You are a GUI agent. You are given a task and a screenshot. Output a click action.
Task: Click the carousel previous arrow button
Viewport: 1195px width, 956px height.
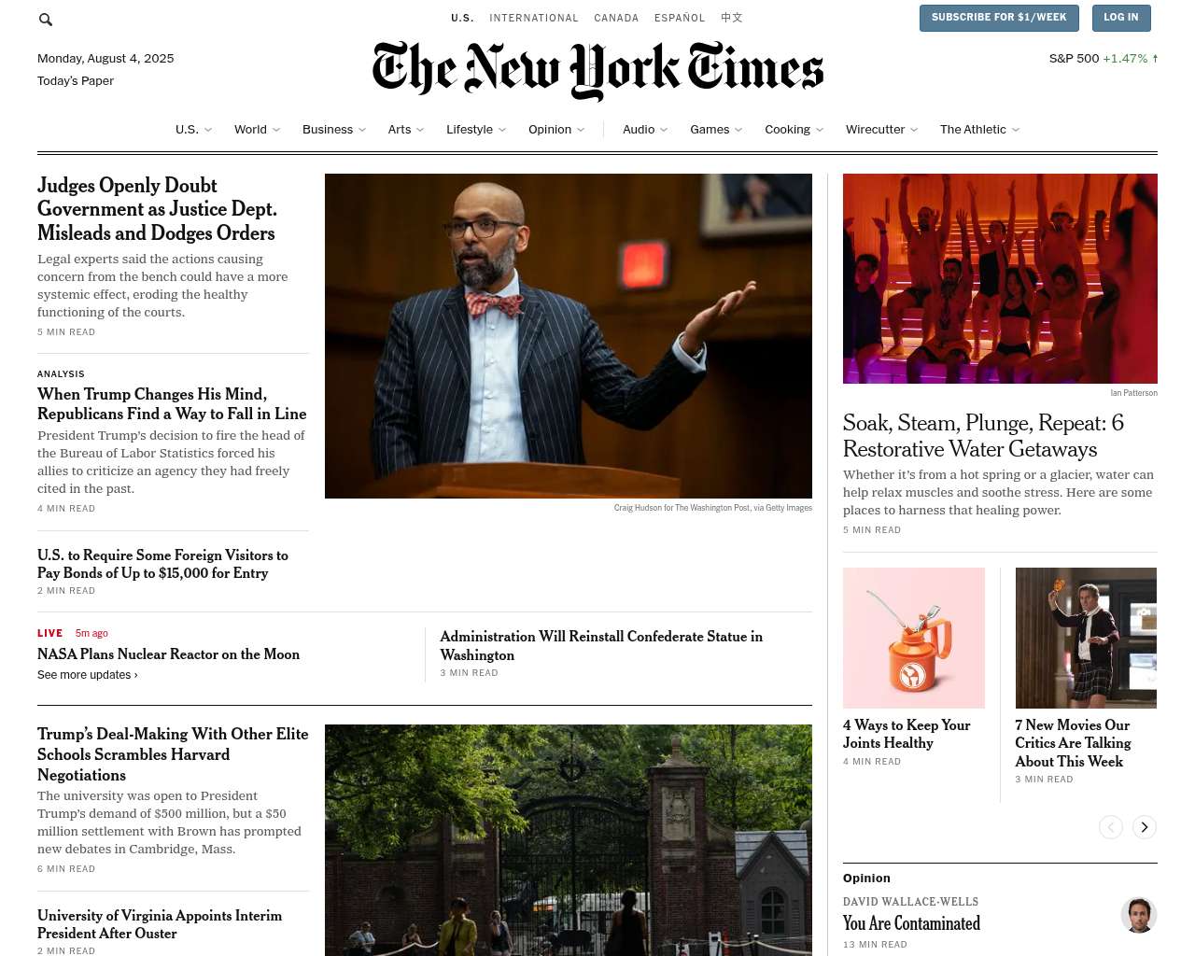tap(1110, 827)
